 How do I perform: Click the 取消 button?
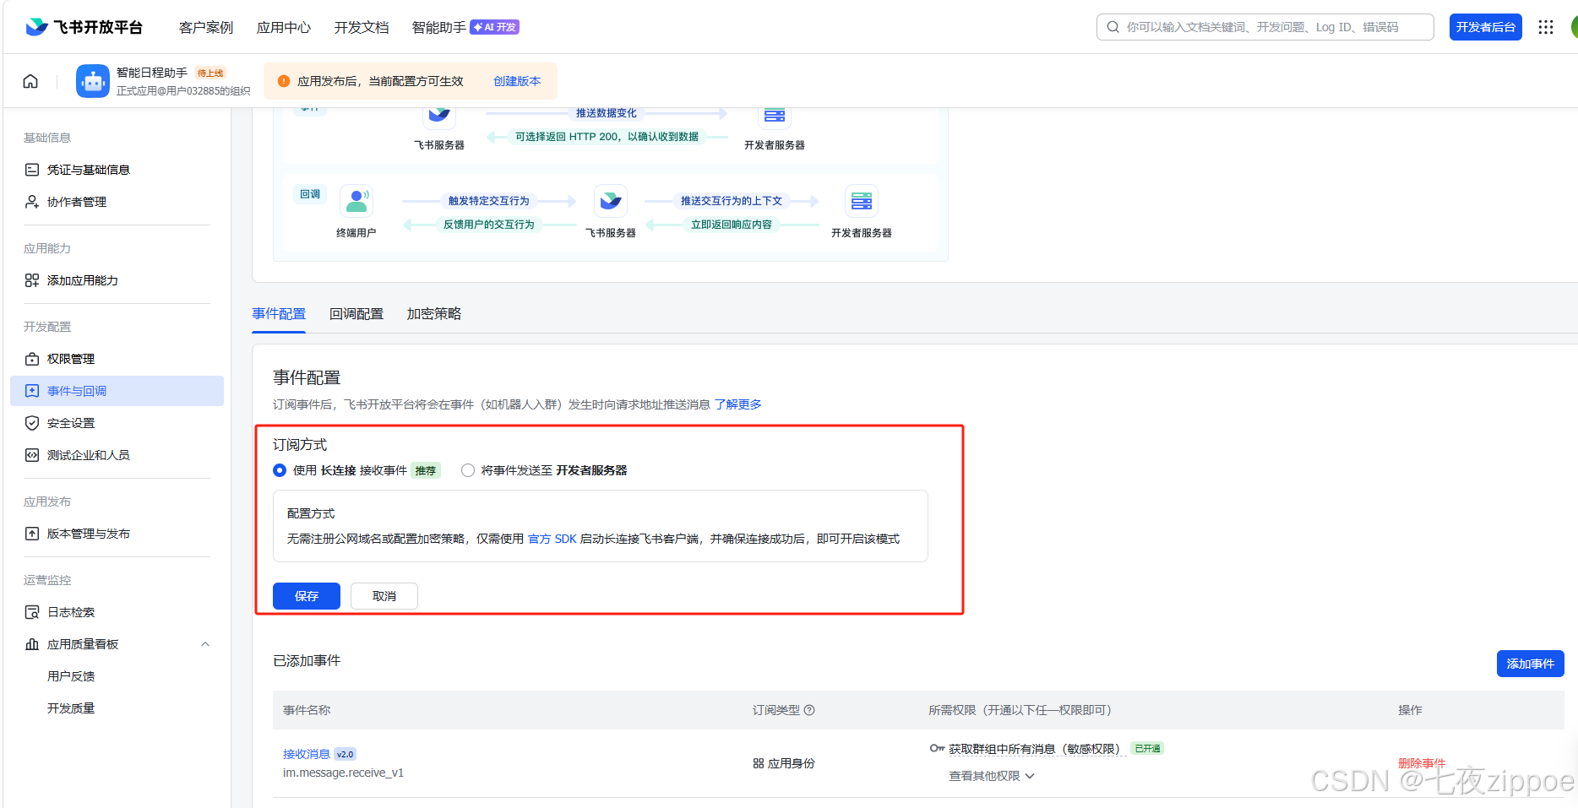(384, 596)
